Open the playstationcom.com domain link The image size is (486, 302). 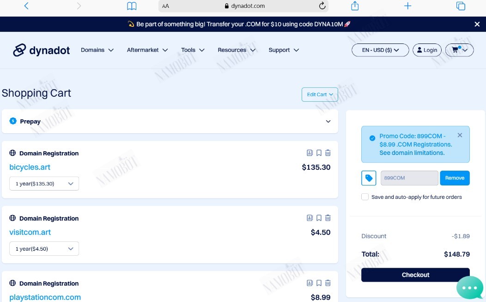(45, 297)
